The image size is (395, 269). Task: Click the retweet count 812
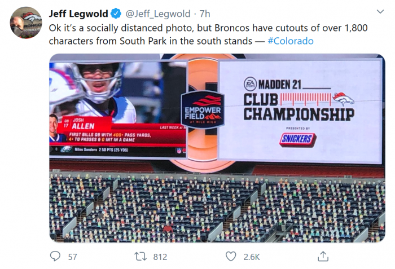160,257
